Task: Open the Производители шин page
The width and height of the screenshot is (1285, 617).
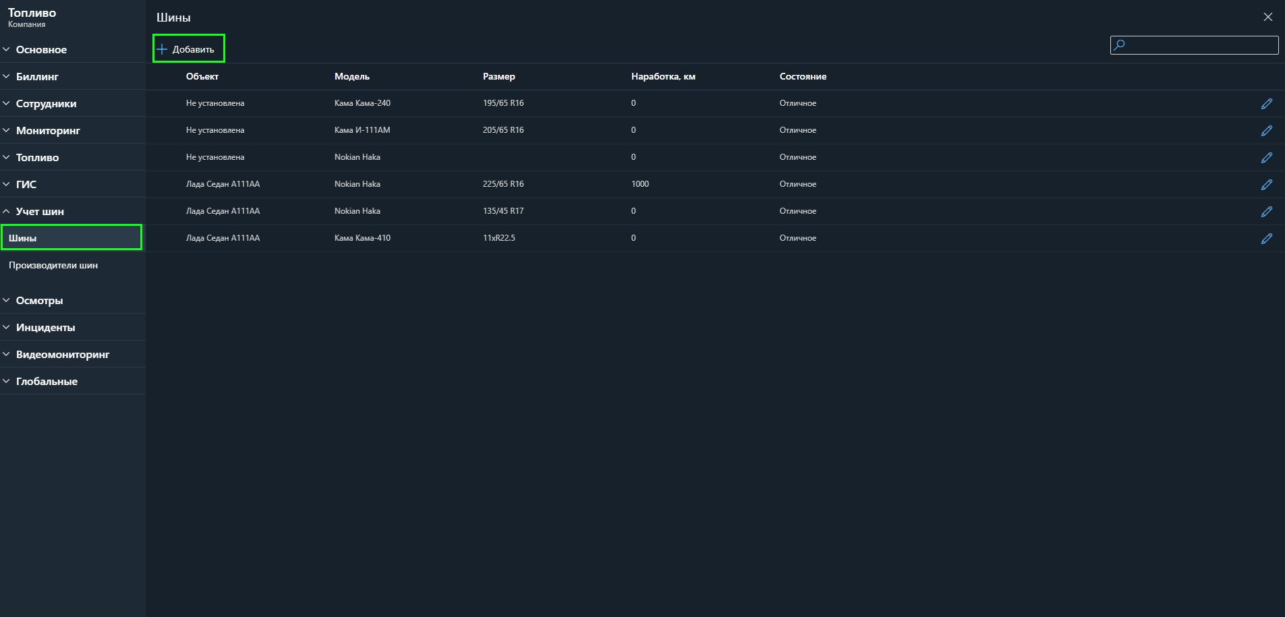Action: click(x=53, y=266)
